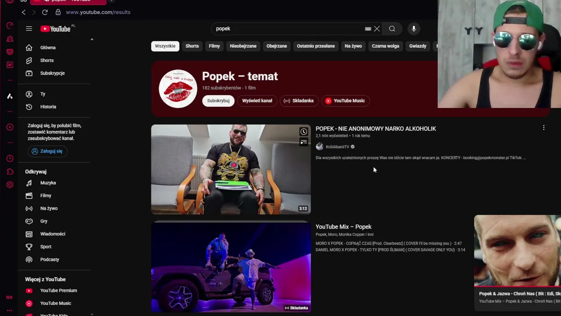The width and height of the screenshot is (561, 316).
Task: Click the address bar URL
Action: (98, 12)
